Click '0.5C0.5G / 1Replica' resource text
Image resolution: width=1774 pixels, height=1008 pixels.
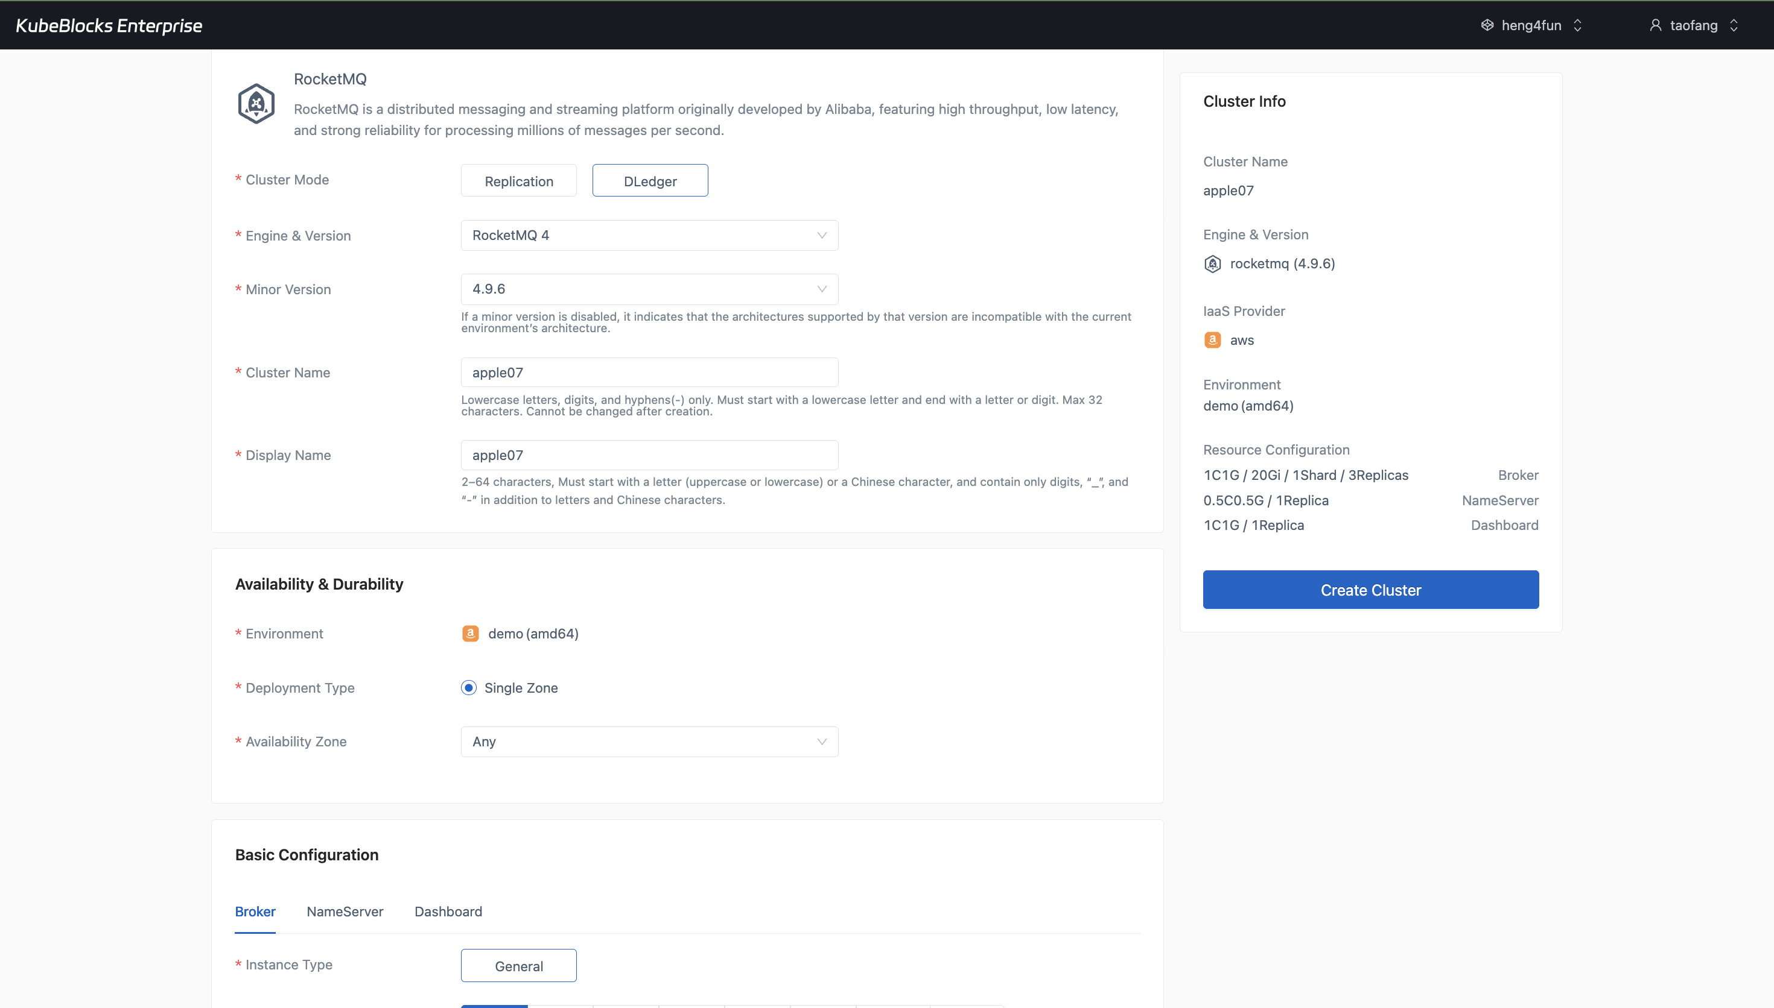coord(1265,500)
